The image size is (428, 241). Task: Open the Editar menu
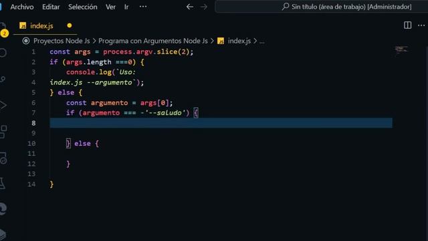click(x=51, y=7)
